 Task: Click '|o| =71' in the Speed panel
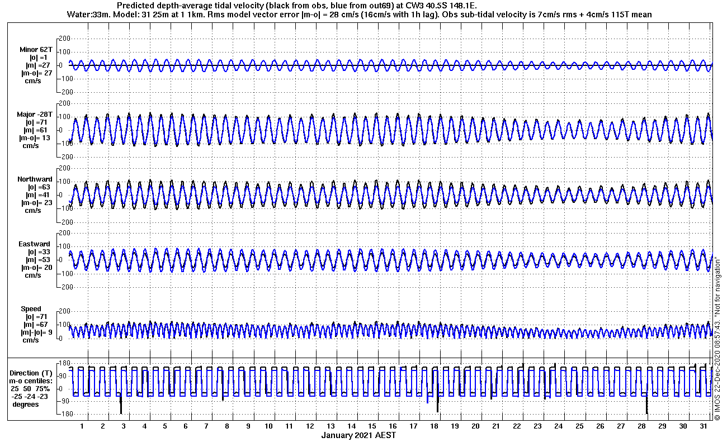(x=37, y=317)
